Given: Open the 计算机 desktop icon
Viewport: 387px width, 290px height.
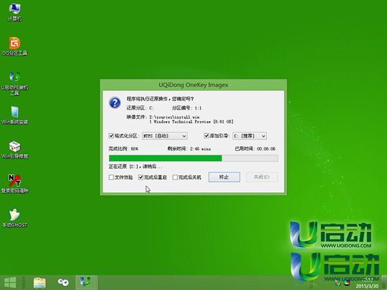Looking at the screenshot, I should coord(14,12).
